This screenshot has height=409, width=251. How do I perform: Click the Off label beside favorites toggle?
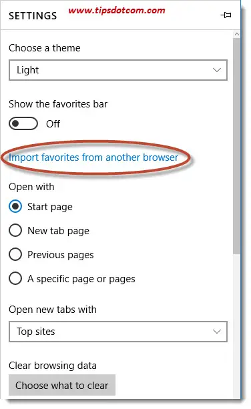[53, 123]
